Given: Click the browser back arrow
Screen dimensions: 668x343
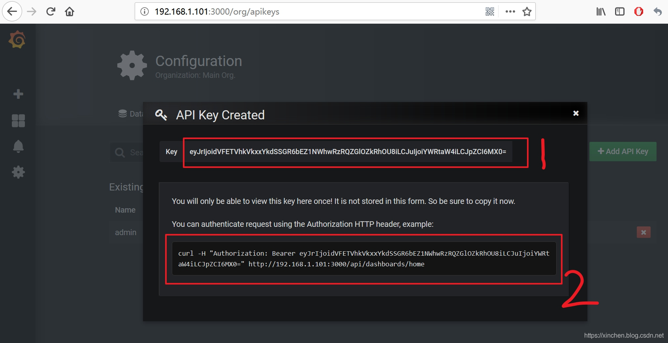Looking at the screenshot, I should 12,11.
